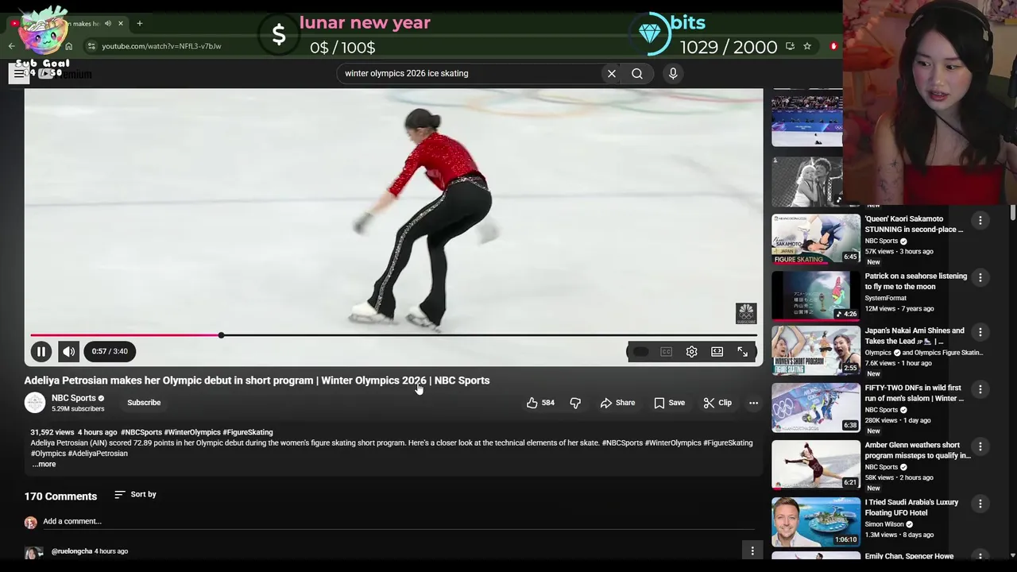The height and width of the screenshot is (572, 1017).
Task: Open @ruelongcha commenter profile
Action: [x=72, y=551]
